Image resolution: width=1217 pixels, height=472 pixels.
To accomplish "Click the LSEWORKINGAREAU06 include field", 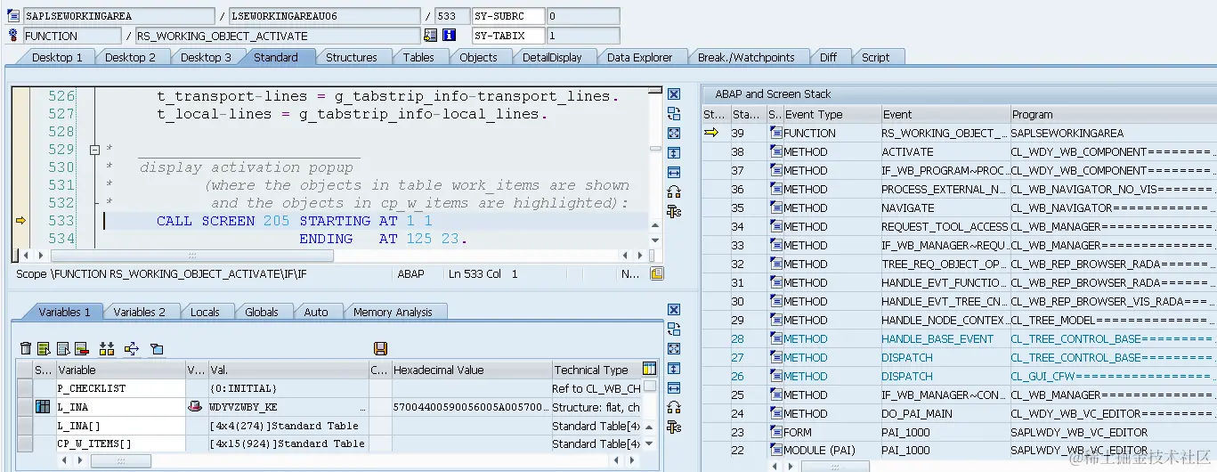I will (324, 16).
